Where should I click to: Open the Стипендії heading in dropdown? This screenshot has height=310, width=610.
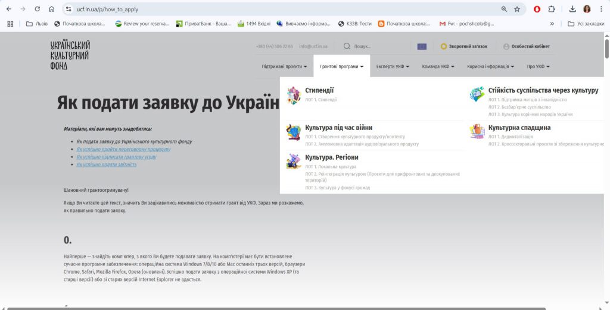(319, 90)
